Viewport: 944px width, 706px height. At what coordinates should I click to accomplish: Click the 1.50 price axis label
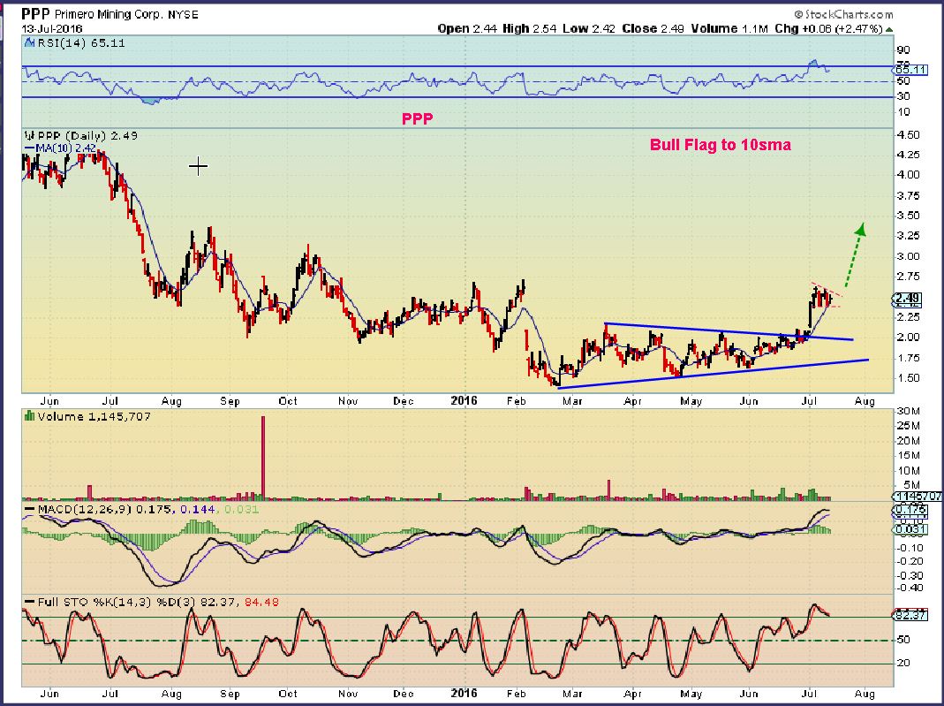(x=909, y=377)
